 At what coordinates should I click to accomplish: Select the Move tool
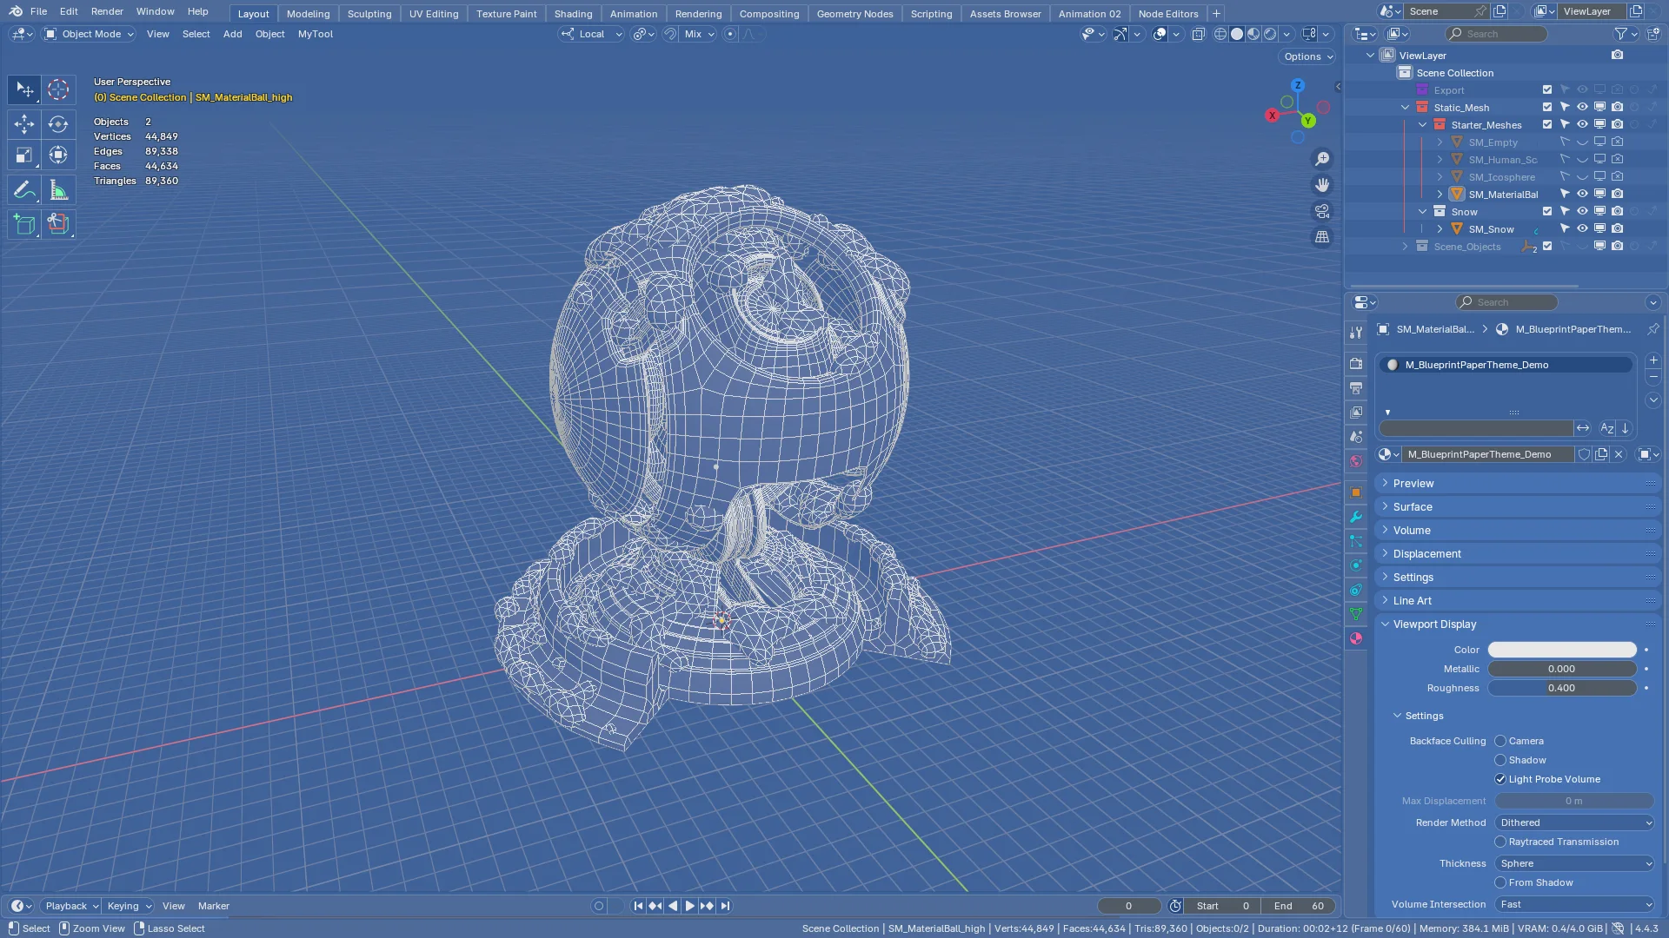point(24,124)
